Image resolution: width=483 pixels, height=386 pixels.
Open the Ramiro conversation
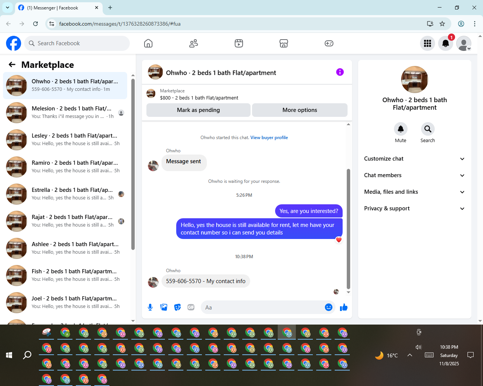65,167
